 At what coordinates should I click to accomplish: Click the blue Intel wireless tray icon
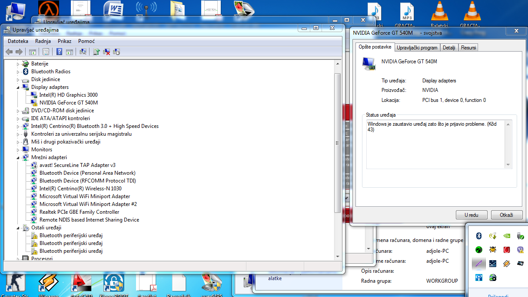tap(479, 277)
